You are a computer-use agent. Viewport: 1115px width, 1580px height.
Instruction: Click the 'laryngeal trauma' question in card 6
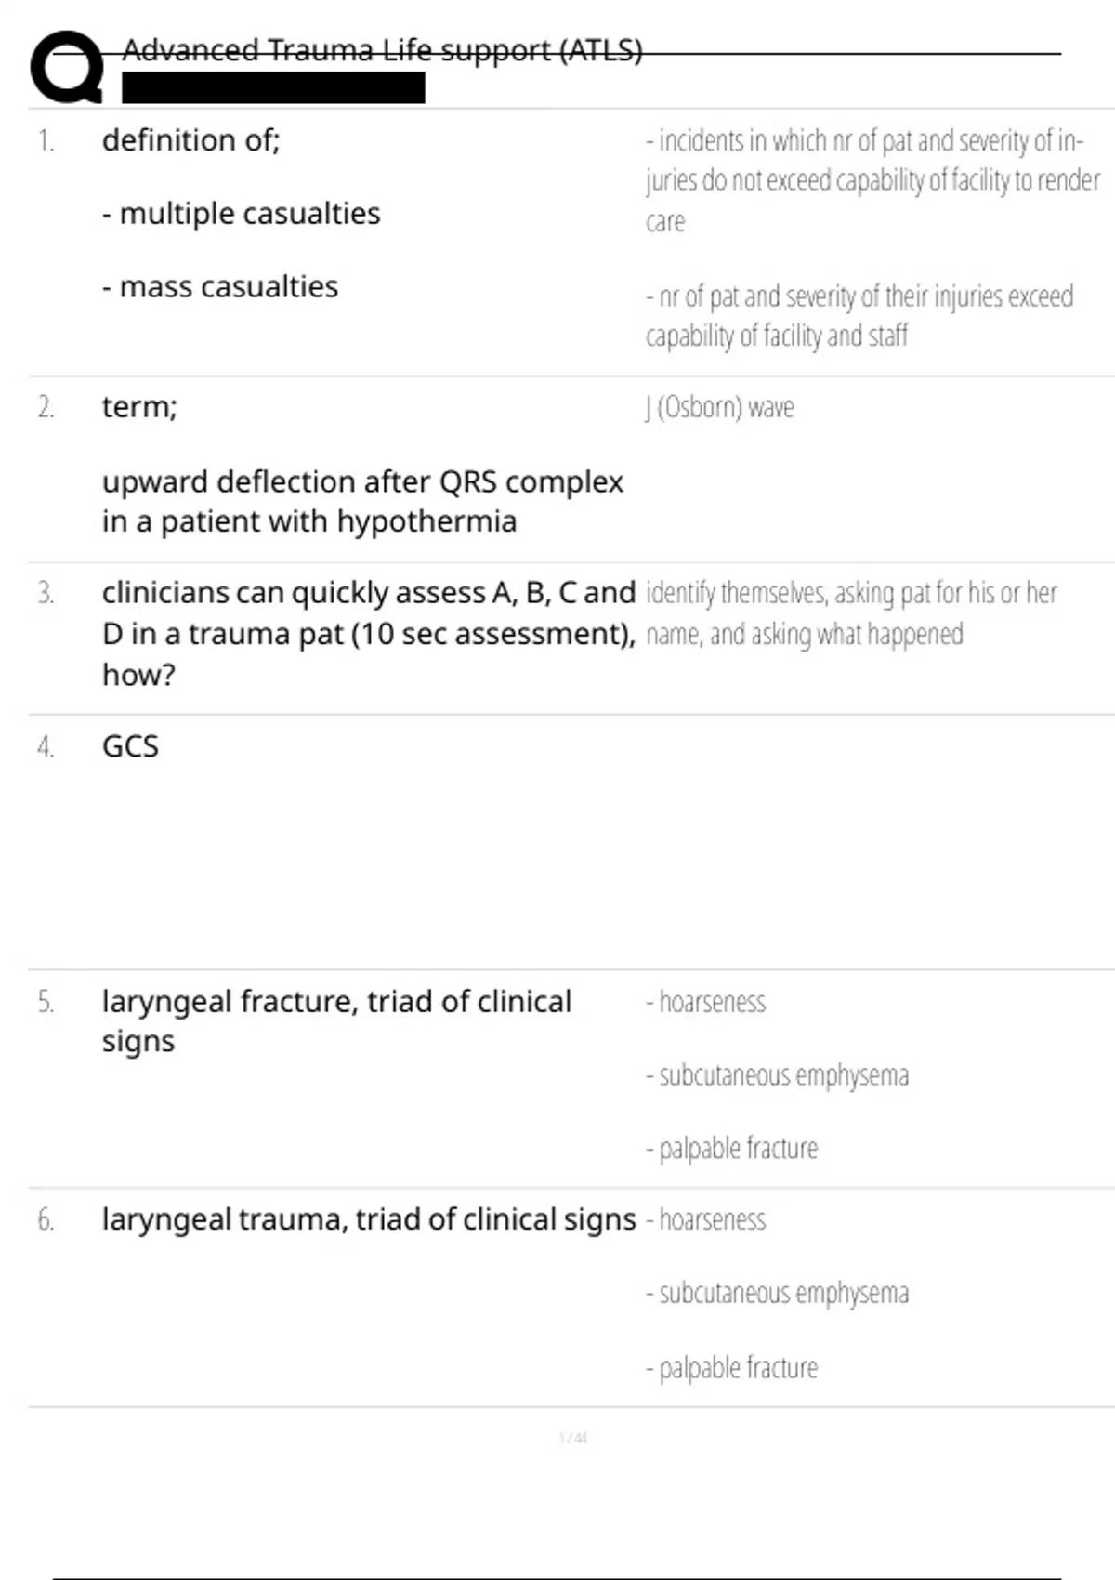pyautogui.click(x=369, y=1219)
